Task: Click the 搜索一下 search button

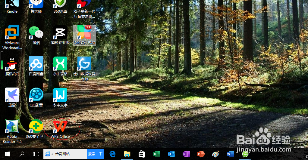Action: 95,154
